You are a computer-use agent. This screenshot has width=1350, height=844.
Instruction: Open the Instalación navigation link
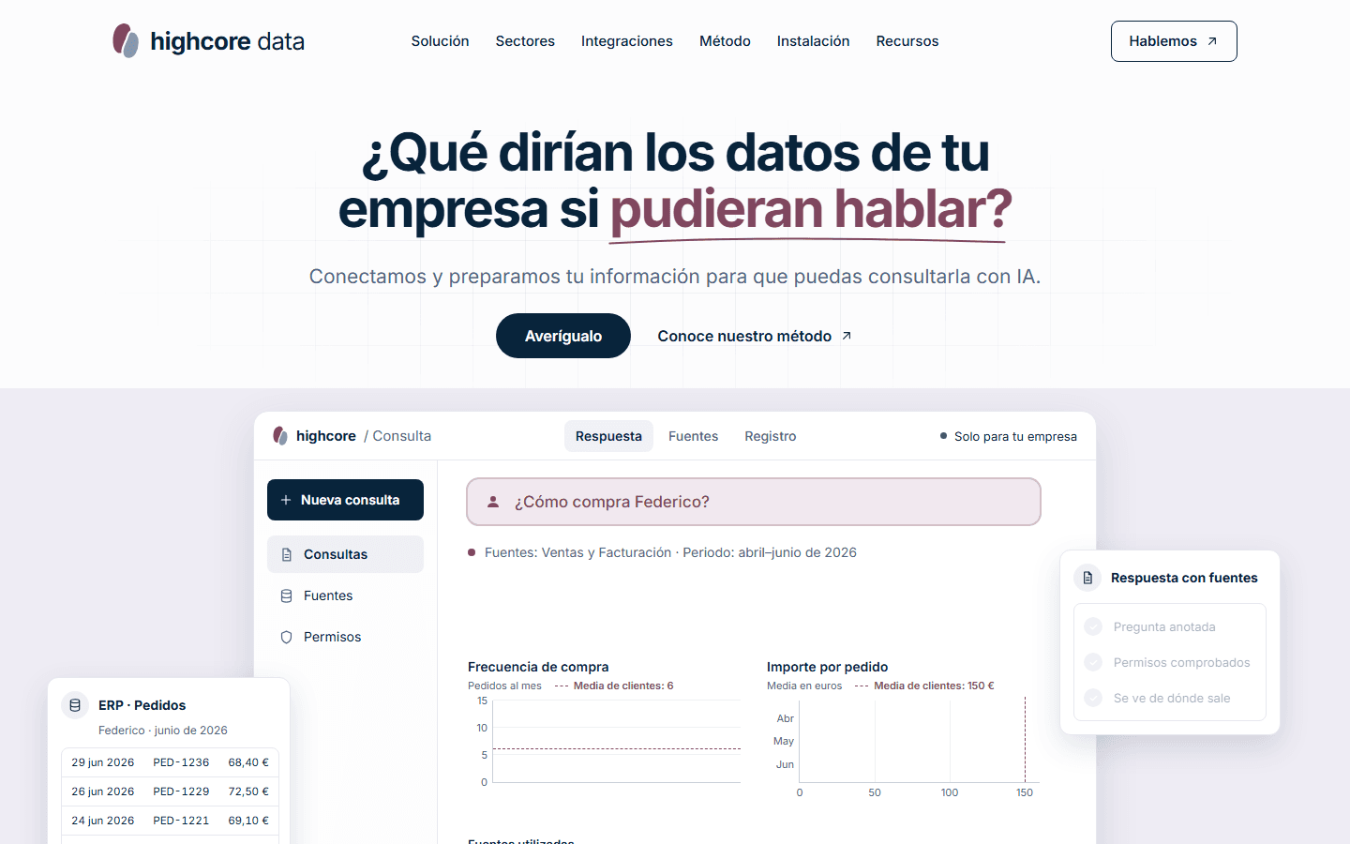click(813, 41)
